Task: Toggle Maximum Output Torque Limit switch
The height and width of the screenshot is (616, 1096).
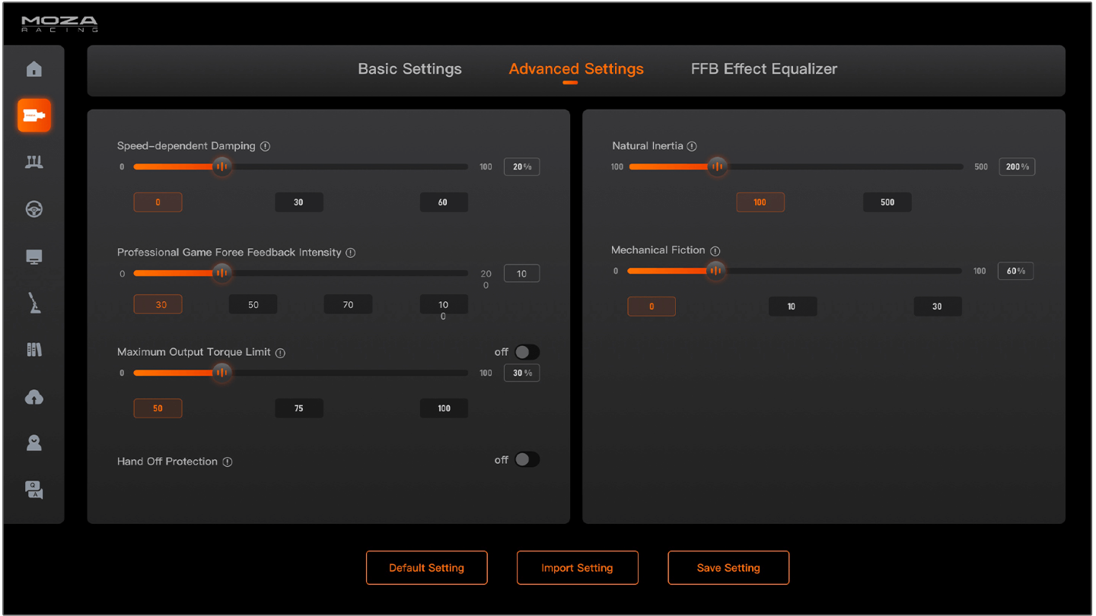Action: click(526, 352)
